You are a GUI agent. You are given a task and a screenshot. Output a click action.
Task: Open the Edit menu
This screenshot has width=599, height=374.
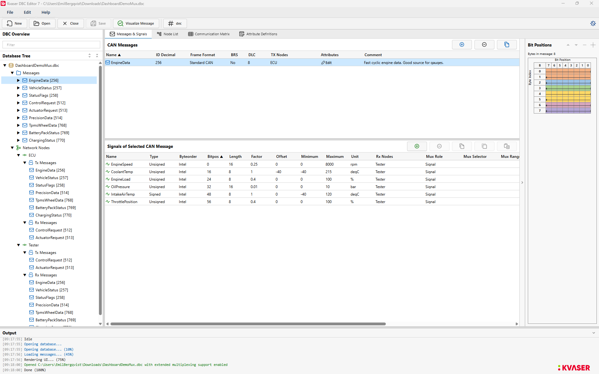(27, 12)
